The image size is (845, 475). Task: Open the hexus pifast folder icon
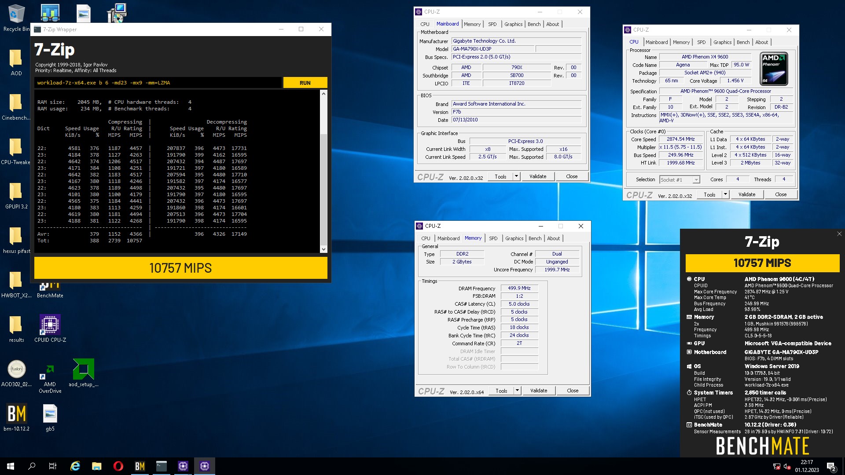tap(16, 240)
